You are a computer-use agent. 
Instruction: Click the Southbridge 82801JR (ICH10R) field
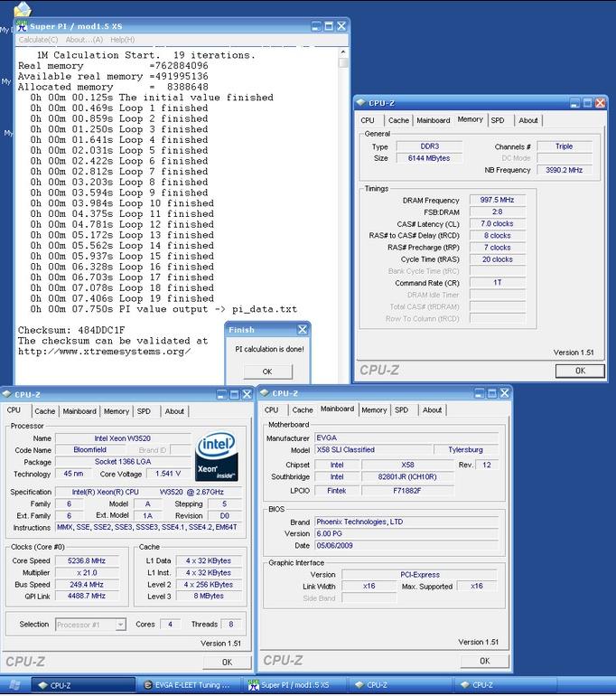coord(407,476)
